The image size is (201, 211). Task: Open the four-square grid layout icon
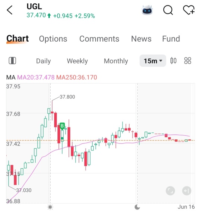point(188,61)
